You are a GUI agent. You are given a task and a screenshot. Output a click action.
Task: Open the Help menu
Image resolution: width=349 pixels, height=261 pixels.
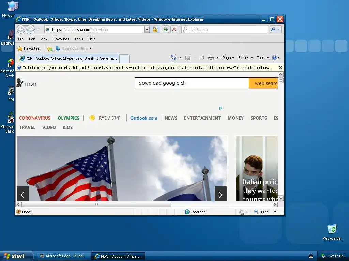click(x=92, y=39)
